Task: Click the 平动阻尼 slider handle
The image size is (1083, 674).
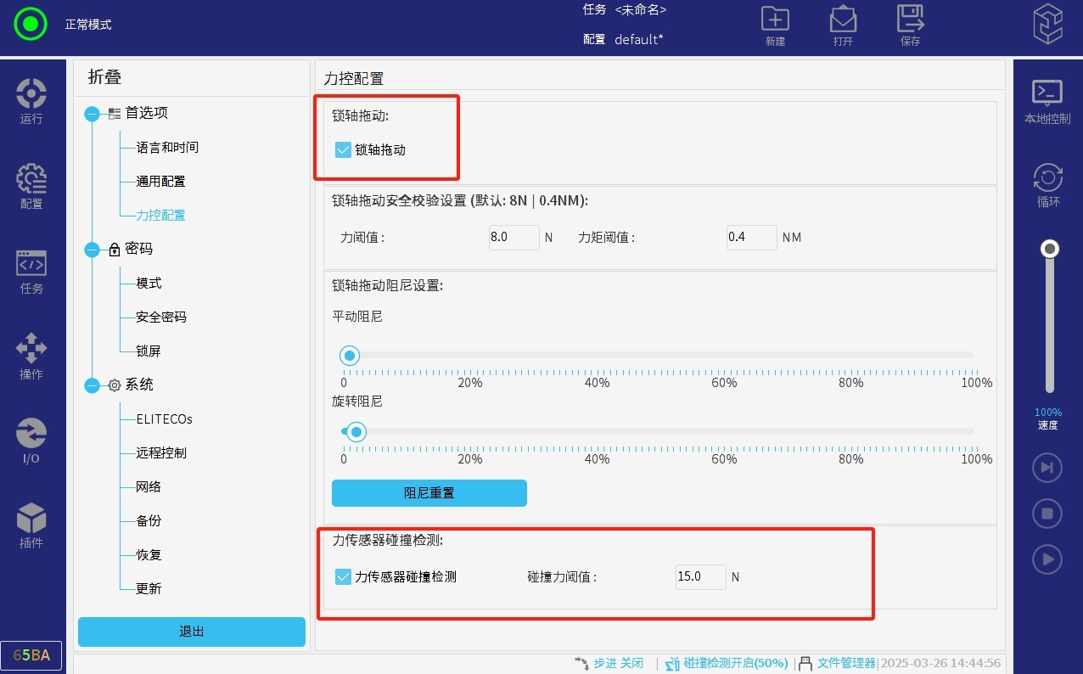Action: point(349,356)
